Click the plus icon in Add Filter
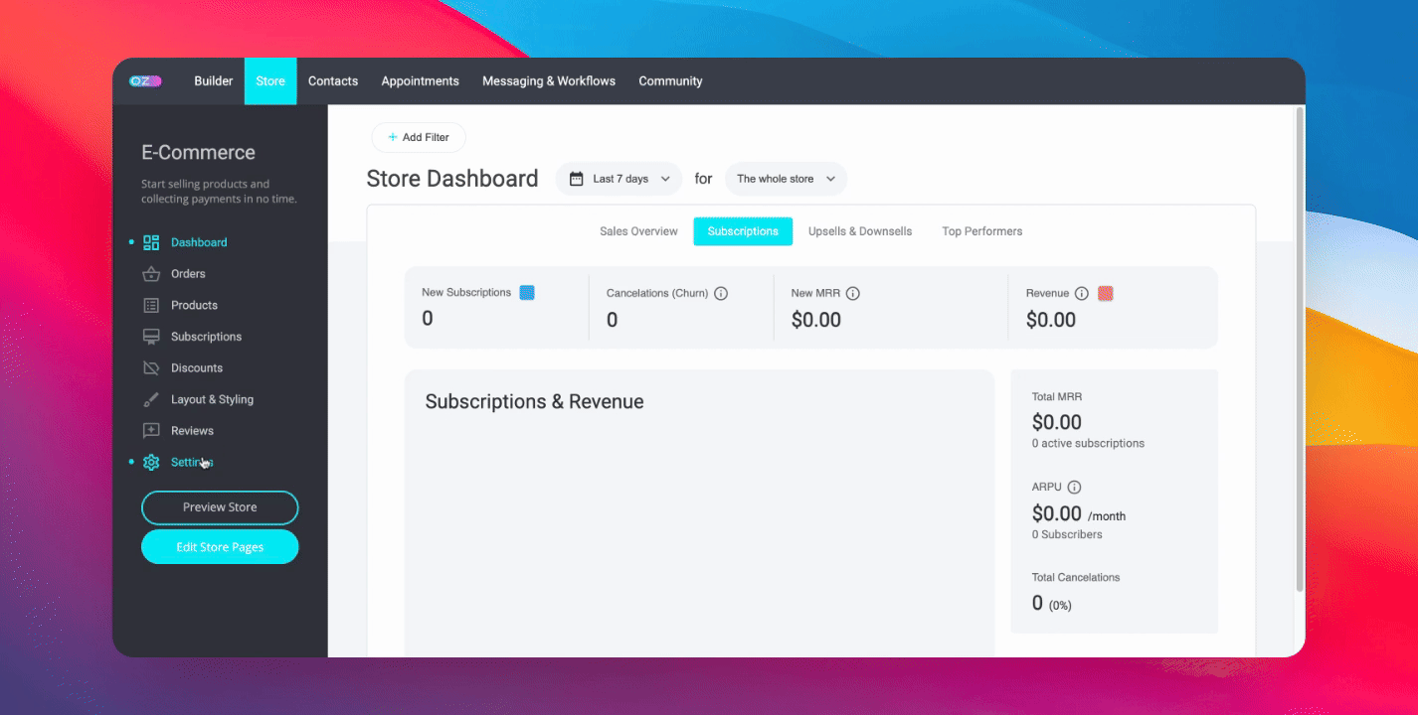The height and width of the screenshot is (715, 1418). pos(393,137)
